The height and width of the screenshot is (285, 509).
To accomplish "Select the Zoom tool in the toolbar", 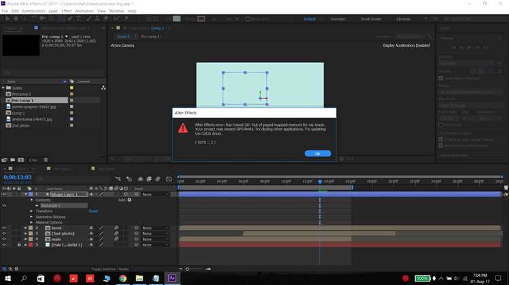I will (24, 19).
